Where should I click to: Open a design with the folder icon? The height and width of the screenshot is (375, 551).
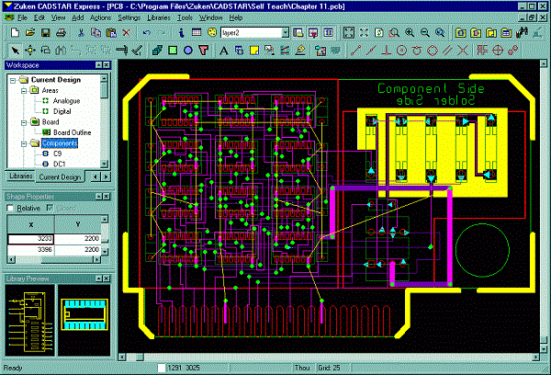pyautogui.click(x=30, y=33)
